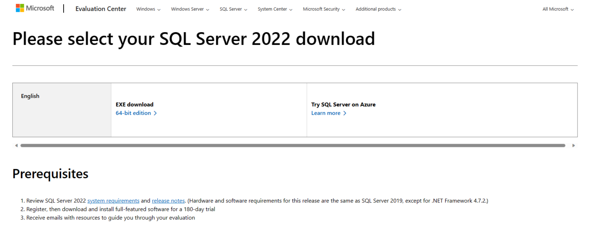Screen dimensions: 589x227
Task: Click the horizontal scrollbar right arrow
Action: pyautogui.click(x=574, y=146)
